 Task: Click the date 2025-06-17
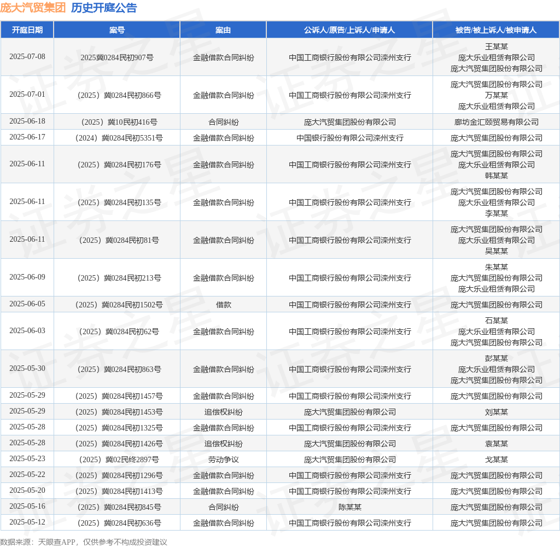[x=27, y=137]
